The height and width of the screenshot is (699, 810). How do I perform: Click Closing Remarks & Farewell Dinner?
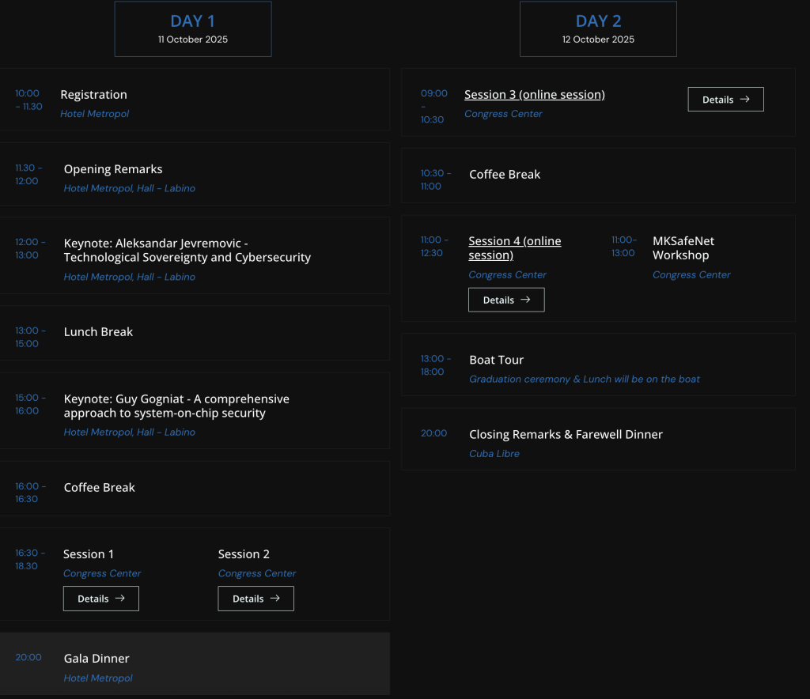[566, 435]
